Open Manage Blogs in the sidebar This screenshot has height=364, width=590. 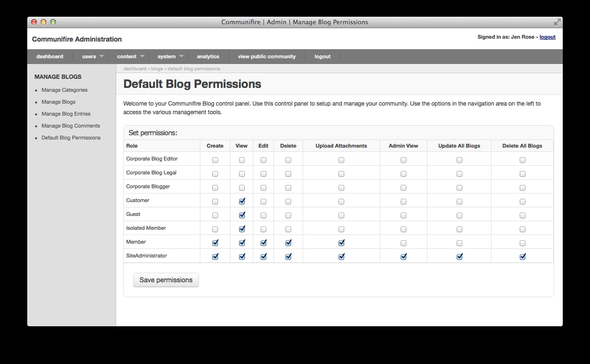pos(58,102)
